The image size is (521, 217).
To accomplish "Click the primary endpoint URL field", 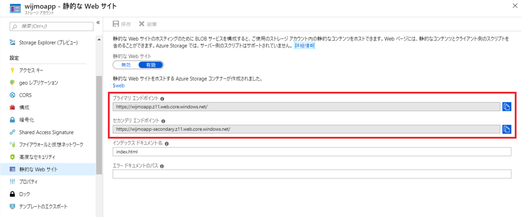I will pos(307,107).
